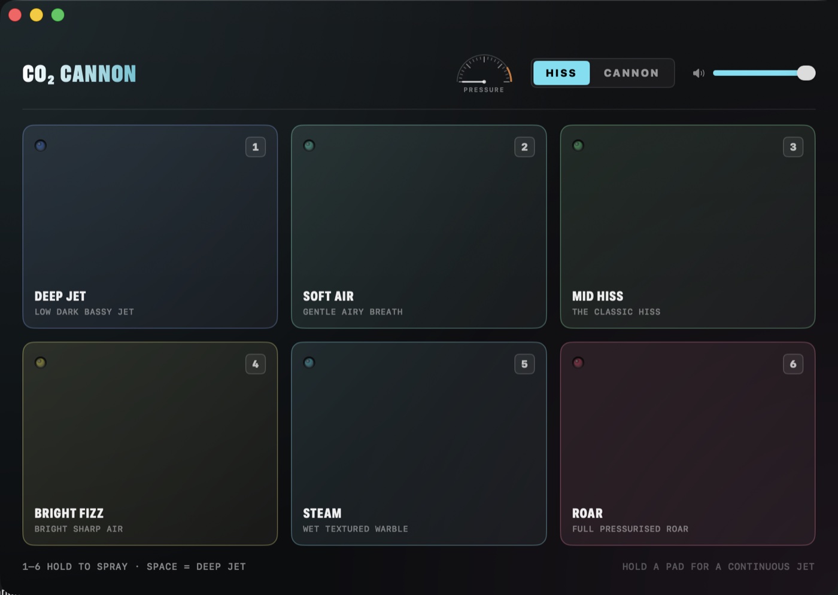Maximize the window with the green button

[58, 15]
